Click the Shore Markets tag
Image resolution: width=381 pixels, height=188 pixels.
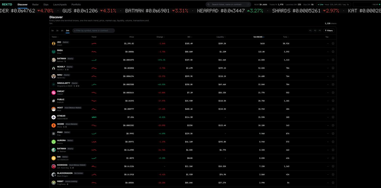coord(72,124)
